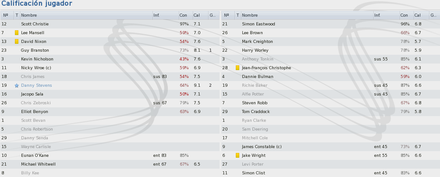Click Jake Wright's yellow card icon
Screen dimensions: 440x177
[x=238, y=156]
